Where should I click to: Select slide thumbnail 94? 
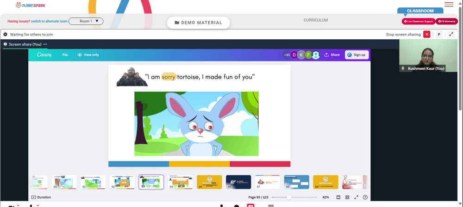[x=181, y=182]
